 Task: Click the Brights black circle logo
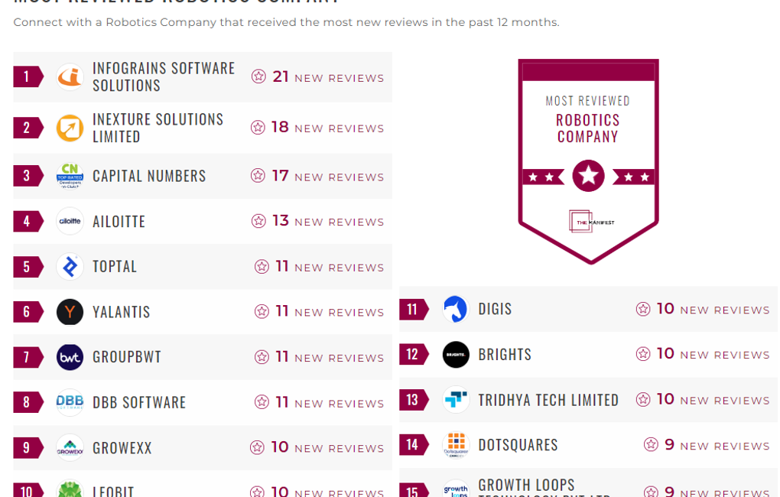456,355
